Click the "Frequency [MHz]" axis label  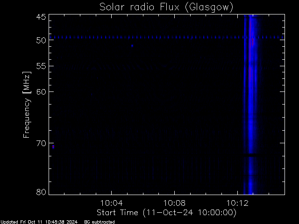tap(27, 105)
